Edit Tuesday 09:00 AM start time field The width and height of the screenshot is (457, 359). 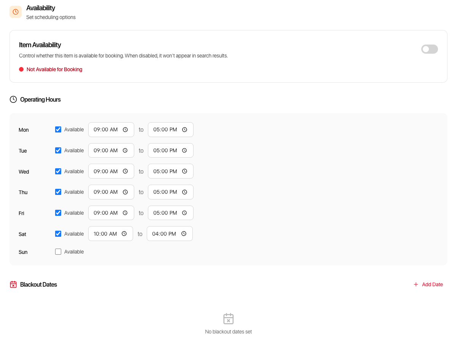(111, 150)
